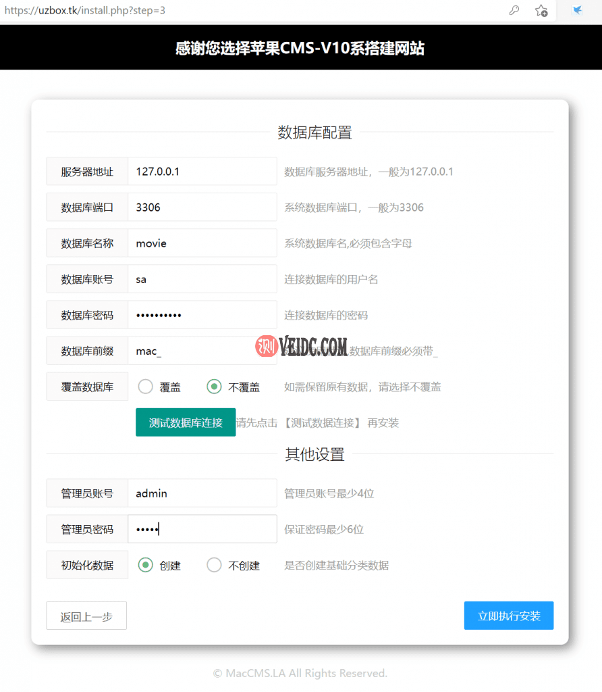Go back using 返回上一步 button
The height and width of the screenshot is (692, 602).
coord(86,616)
